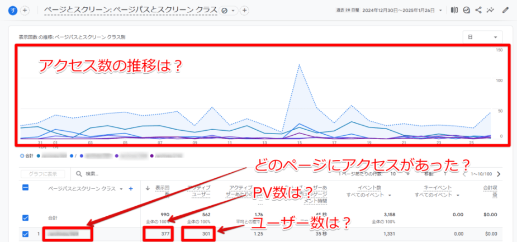Click the compare view columns icon

454,10
